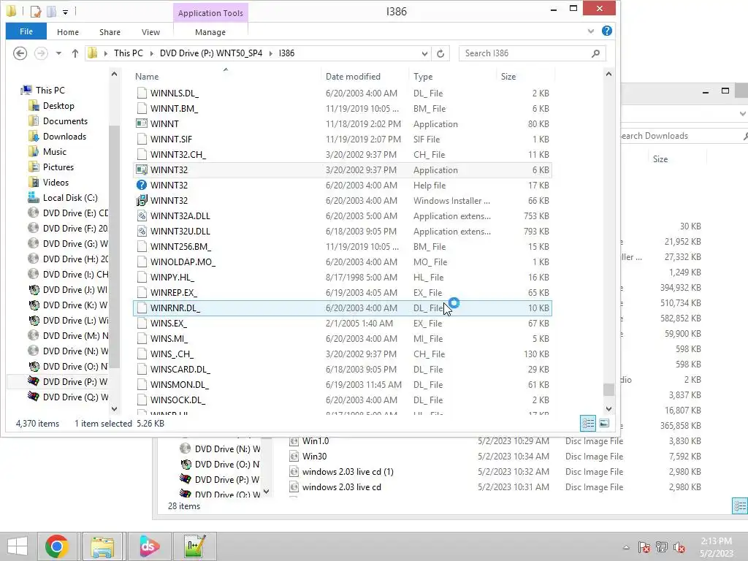The width and height of the screenshot is (748, 561).
Task: Select the WINS.EX_ file
Action: [342, 323]
